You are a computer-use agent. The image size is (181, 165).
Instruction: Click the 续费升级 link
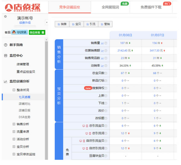click(25, 23)
